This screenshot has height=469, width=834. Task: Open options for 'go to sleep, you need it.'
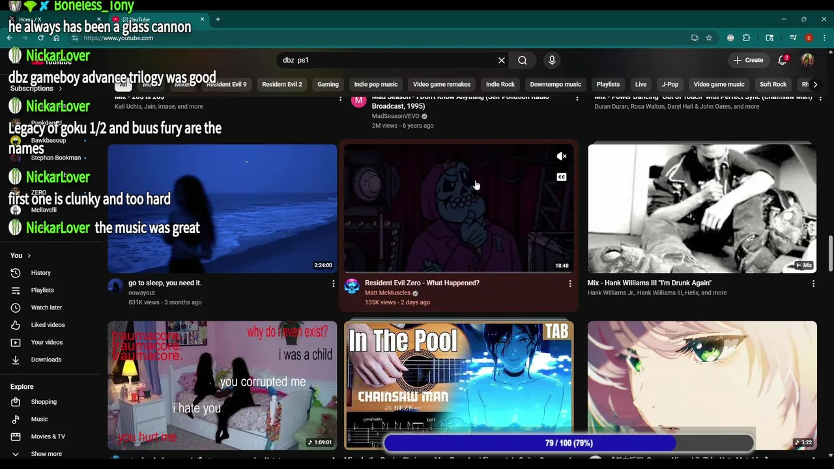(x=333, y=283)
